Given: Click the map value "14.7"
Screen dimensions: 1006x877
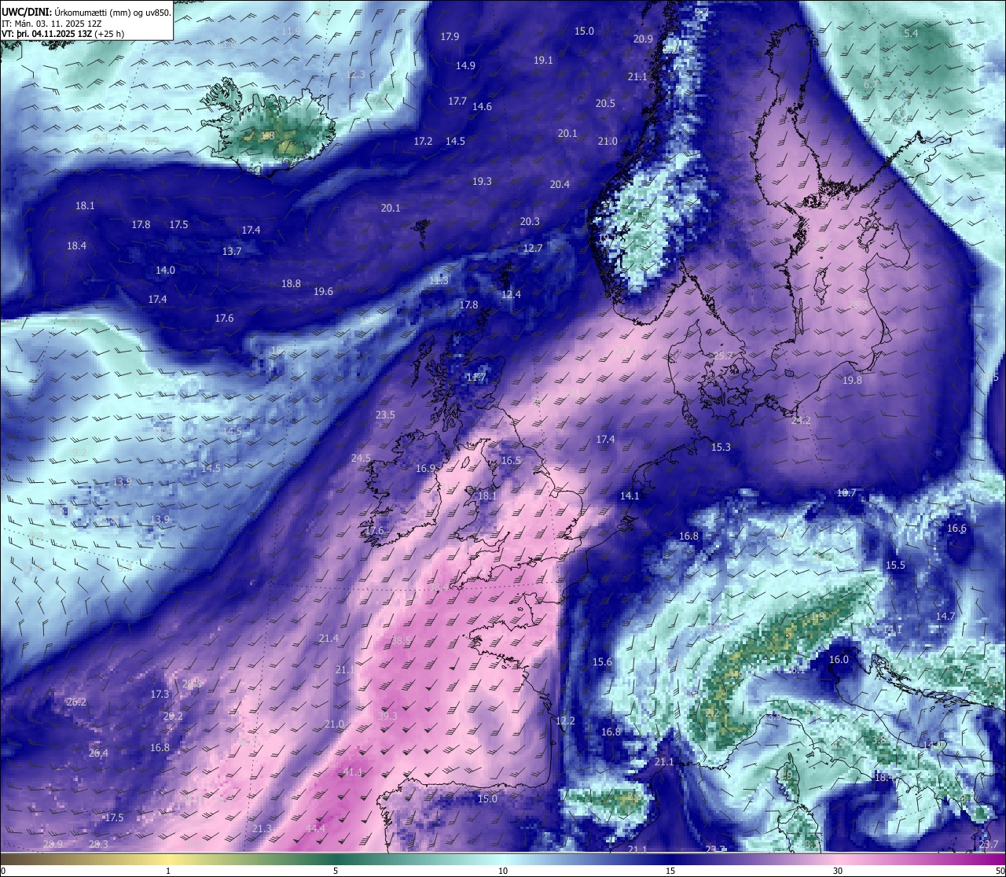Looking at the screenshot, I should click(x=945, y=617).
